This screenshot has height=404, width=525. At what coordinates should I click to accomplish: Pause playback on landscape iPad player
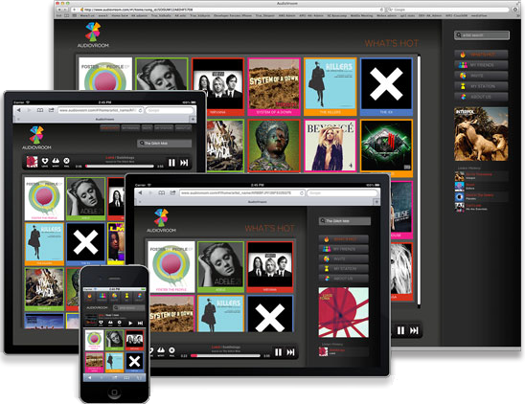278,352
